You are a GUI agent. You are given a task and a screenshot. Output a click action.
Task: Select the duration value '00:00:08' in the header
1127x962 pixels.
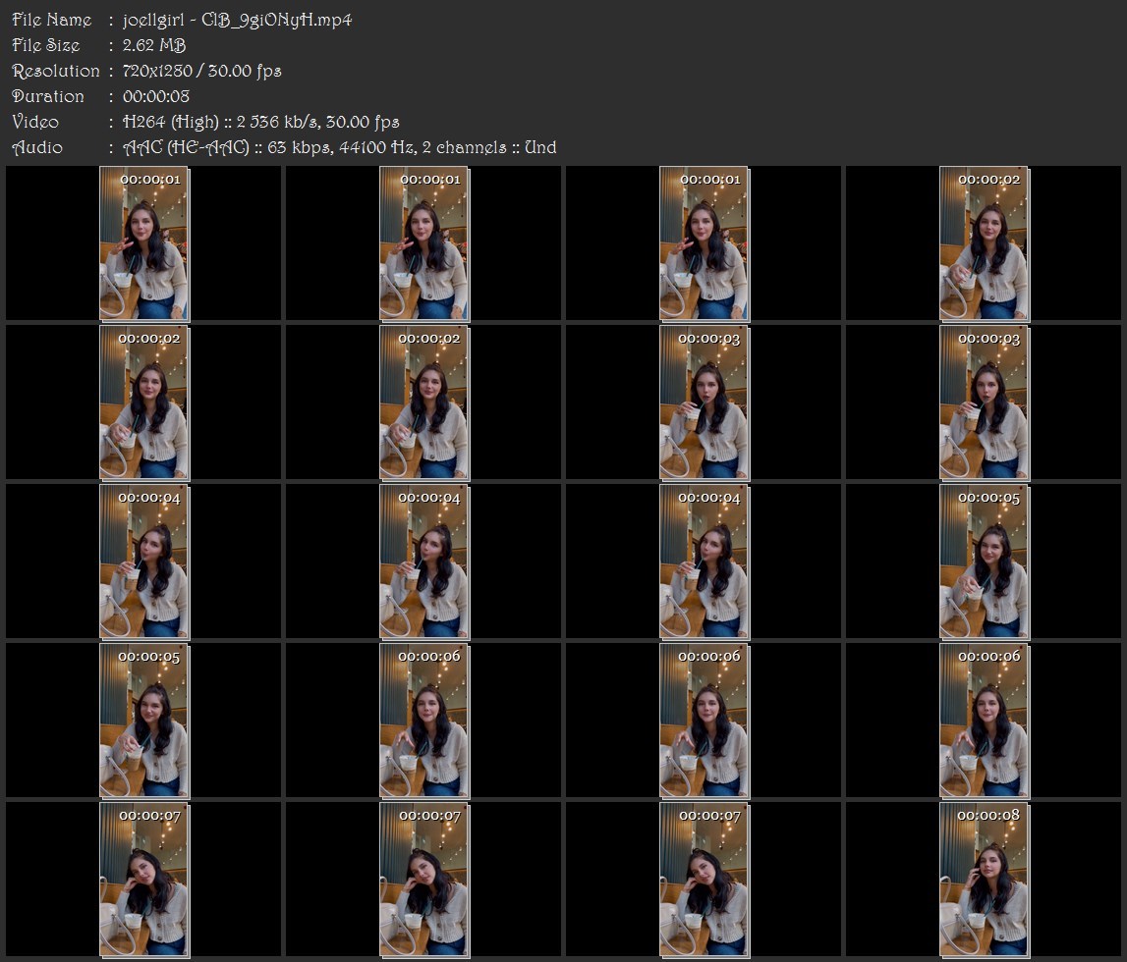(156, 96)
